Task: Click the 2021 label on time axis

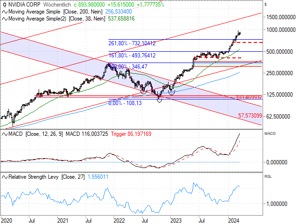Action: coord(63,221)
